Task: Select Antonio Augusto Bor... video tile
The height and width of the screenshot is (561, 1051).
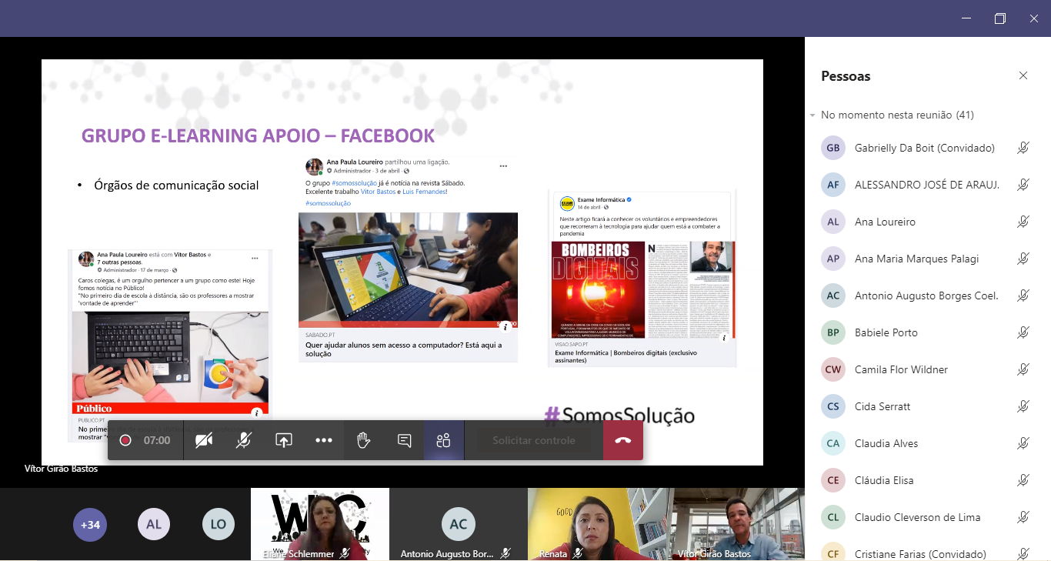Action: tap(459, 524)
